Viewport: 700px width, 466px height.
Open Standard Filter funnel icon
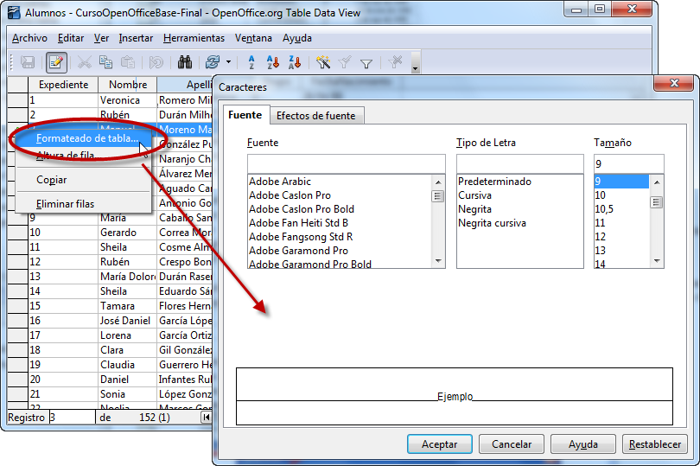coord(366,63)
